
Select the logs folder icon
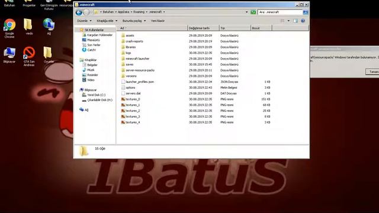[x=123, y=53]
